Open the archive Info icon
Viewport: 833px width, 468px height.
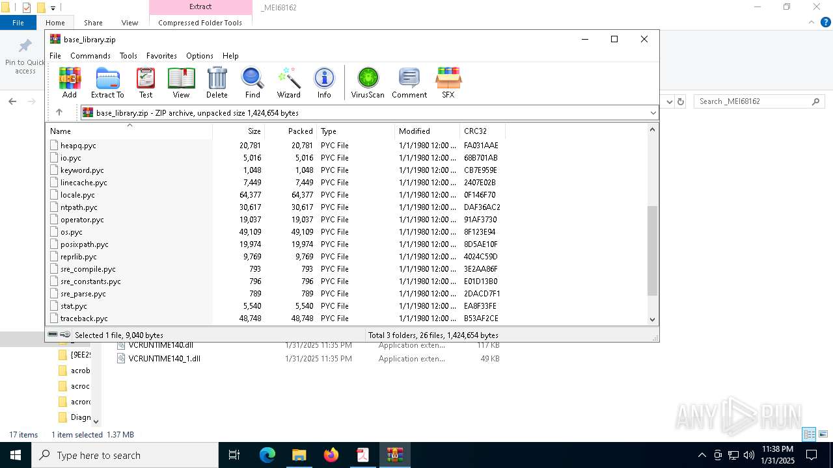pos(324,83)
